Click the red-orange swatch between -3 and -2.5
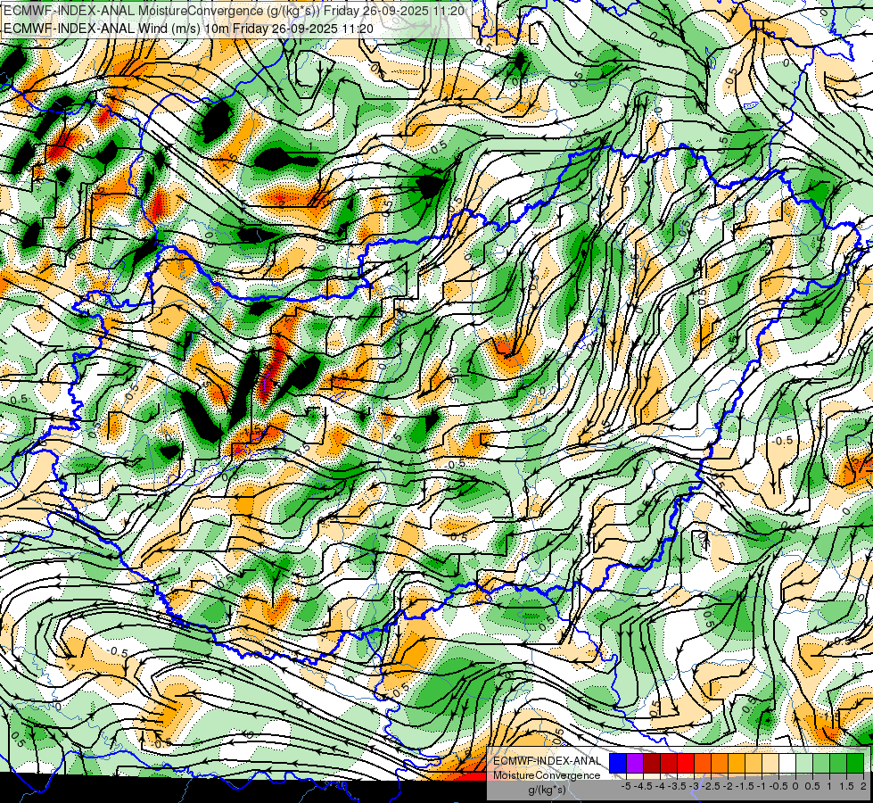873x803 pixels. pos(703,763)
